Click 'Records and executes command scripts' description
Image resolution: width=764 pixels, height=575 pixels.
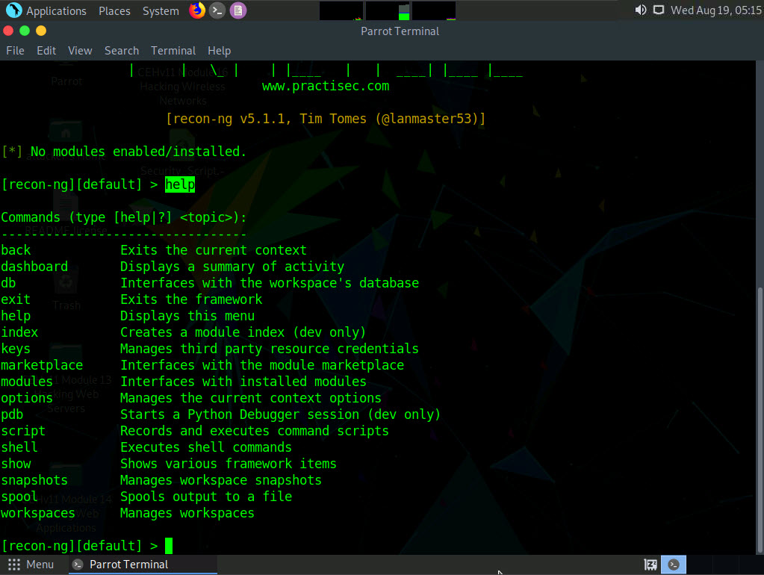click(x=255, y=432)
